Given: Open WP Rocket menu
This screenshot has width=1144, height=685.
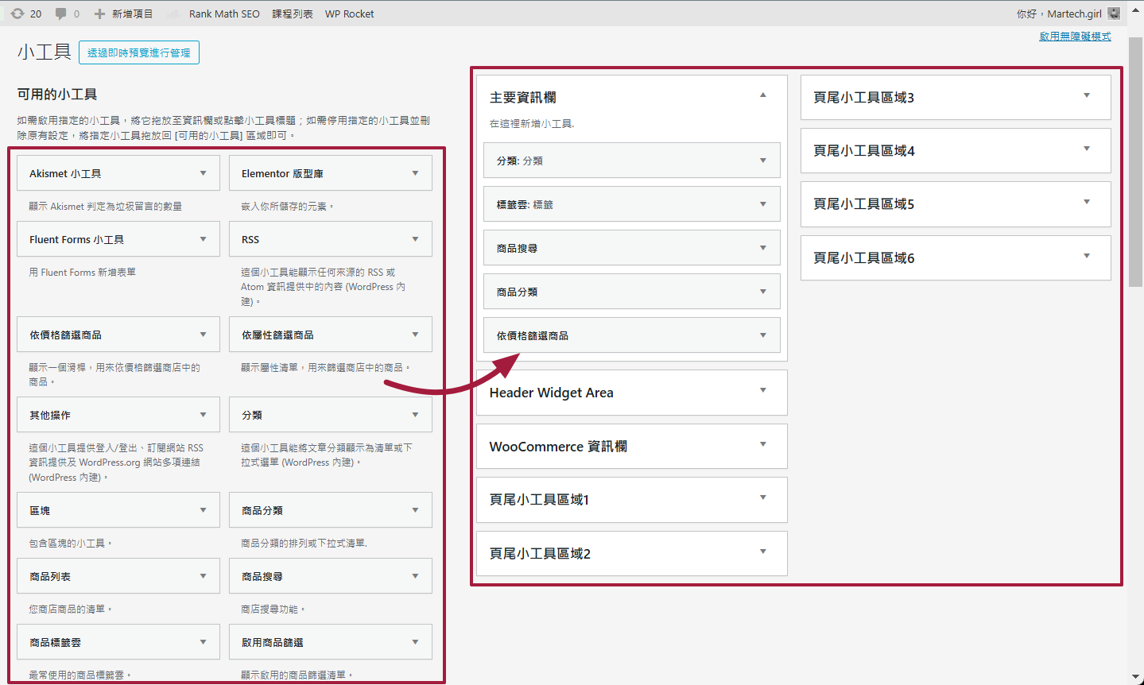Looking at the screenshot, I should point(349,14).
